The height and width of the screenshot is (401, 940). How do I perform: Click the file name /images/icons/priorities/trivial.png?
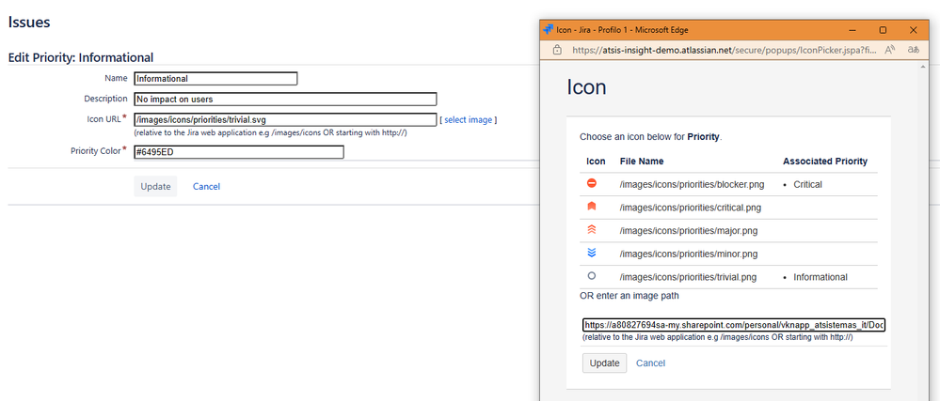(x=688, y=277)
